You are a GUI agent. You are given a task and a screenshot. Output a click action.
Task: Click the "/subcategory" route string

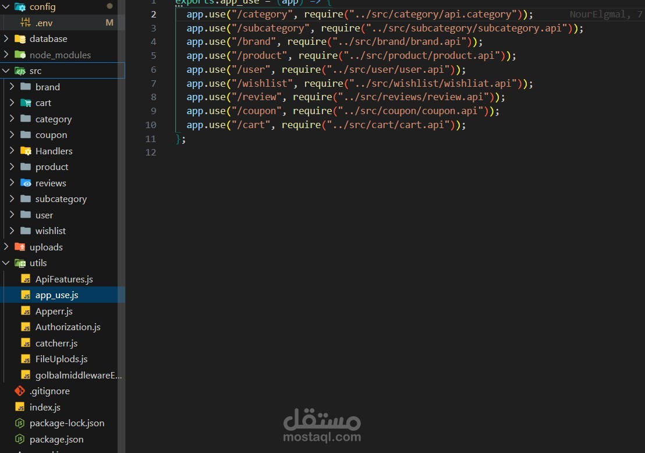coord(271,28)
